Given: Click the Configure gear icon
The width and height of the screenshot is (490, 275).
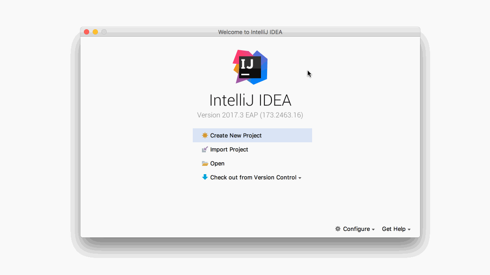Looking at the screenshot, I should coord(338,229).
